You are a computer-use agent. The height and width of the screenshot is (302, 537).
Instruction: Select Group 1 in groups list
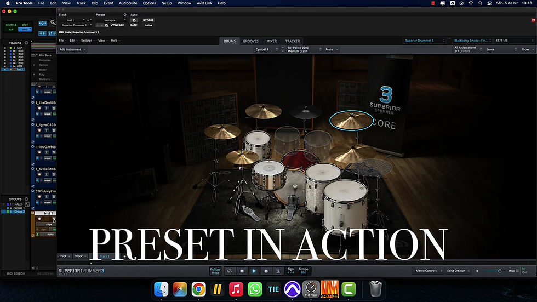click(x=19, y=208)
